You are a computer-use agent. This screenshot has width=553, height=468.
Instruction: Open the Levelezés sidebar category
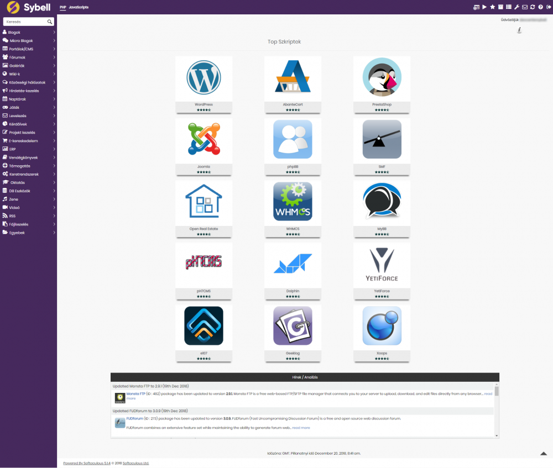coord(28,115)
